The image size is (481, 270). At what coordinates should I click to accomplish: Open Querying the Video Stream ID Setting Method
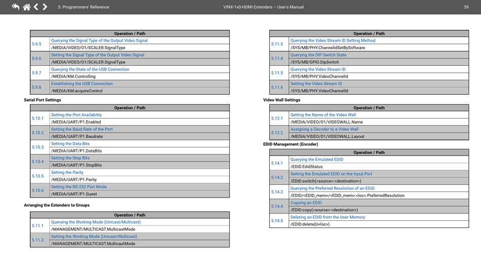333,41
